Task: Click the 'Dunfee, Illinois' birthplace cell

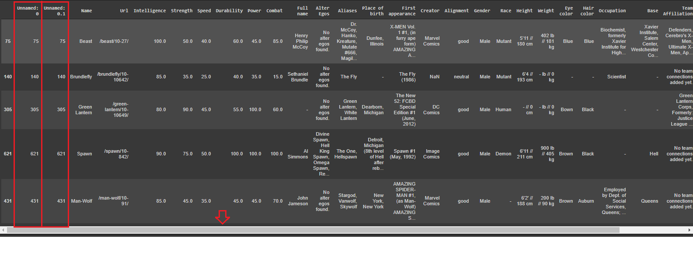Action: coord(375,41)
